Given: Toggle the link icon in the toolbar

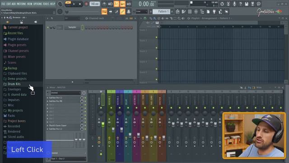Looking at the screenshot, I should pyautogui.click(x=122, y=12).
